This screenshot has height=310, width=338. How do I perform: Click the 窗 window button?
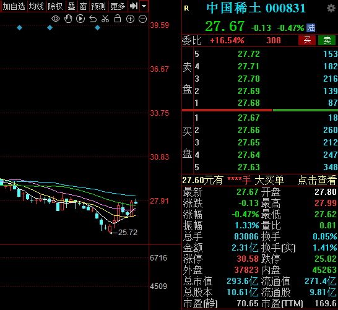(x=83, y=6)
